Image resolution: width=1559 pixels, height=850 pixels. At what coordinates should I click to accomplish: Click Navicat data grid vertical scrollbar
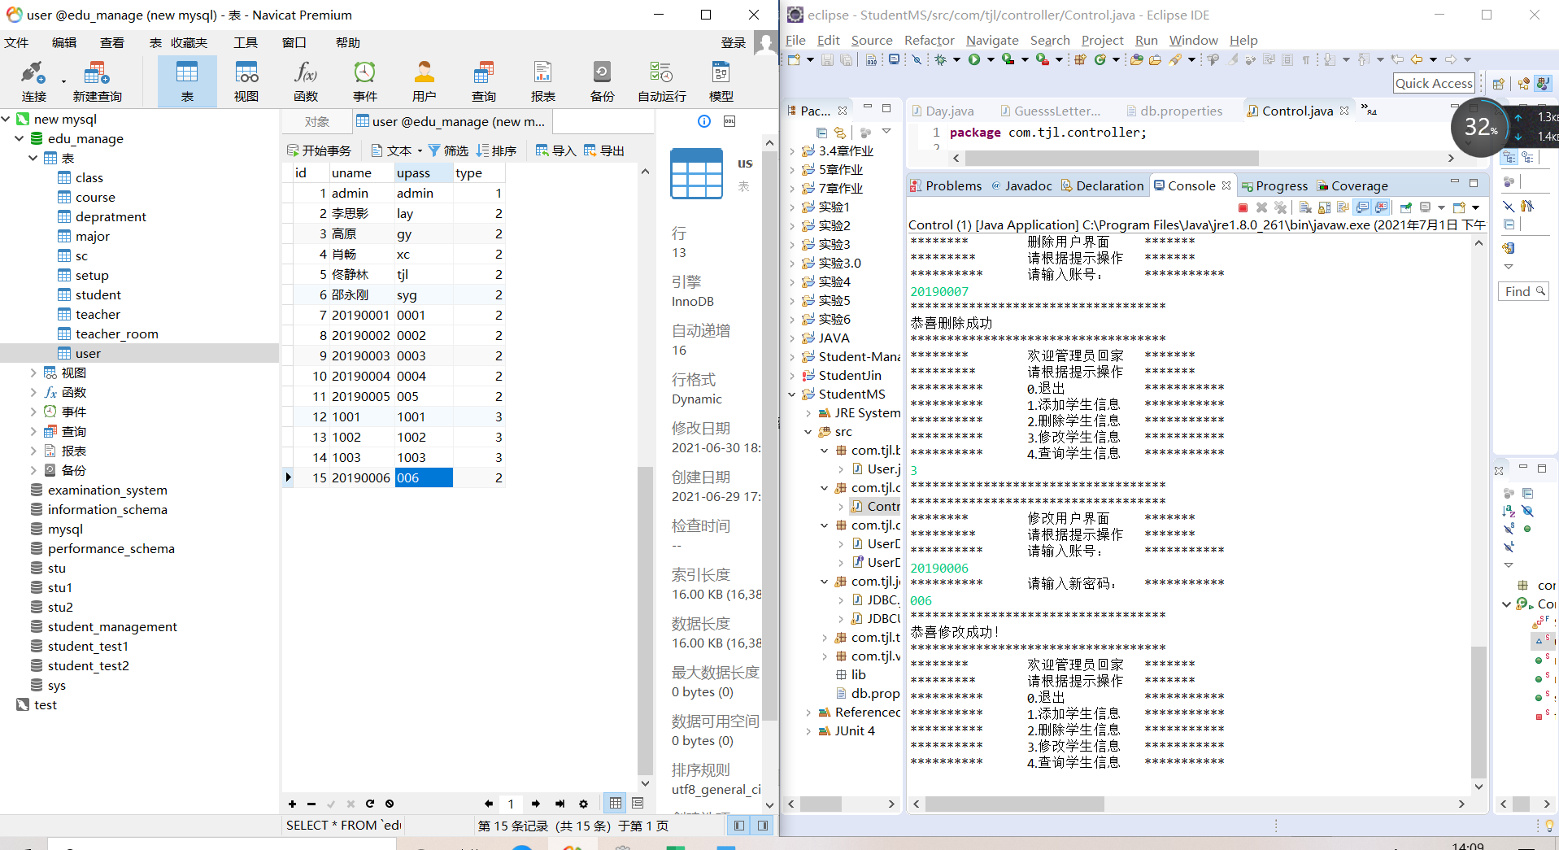tap(645, 620)
